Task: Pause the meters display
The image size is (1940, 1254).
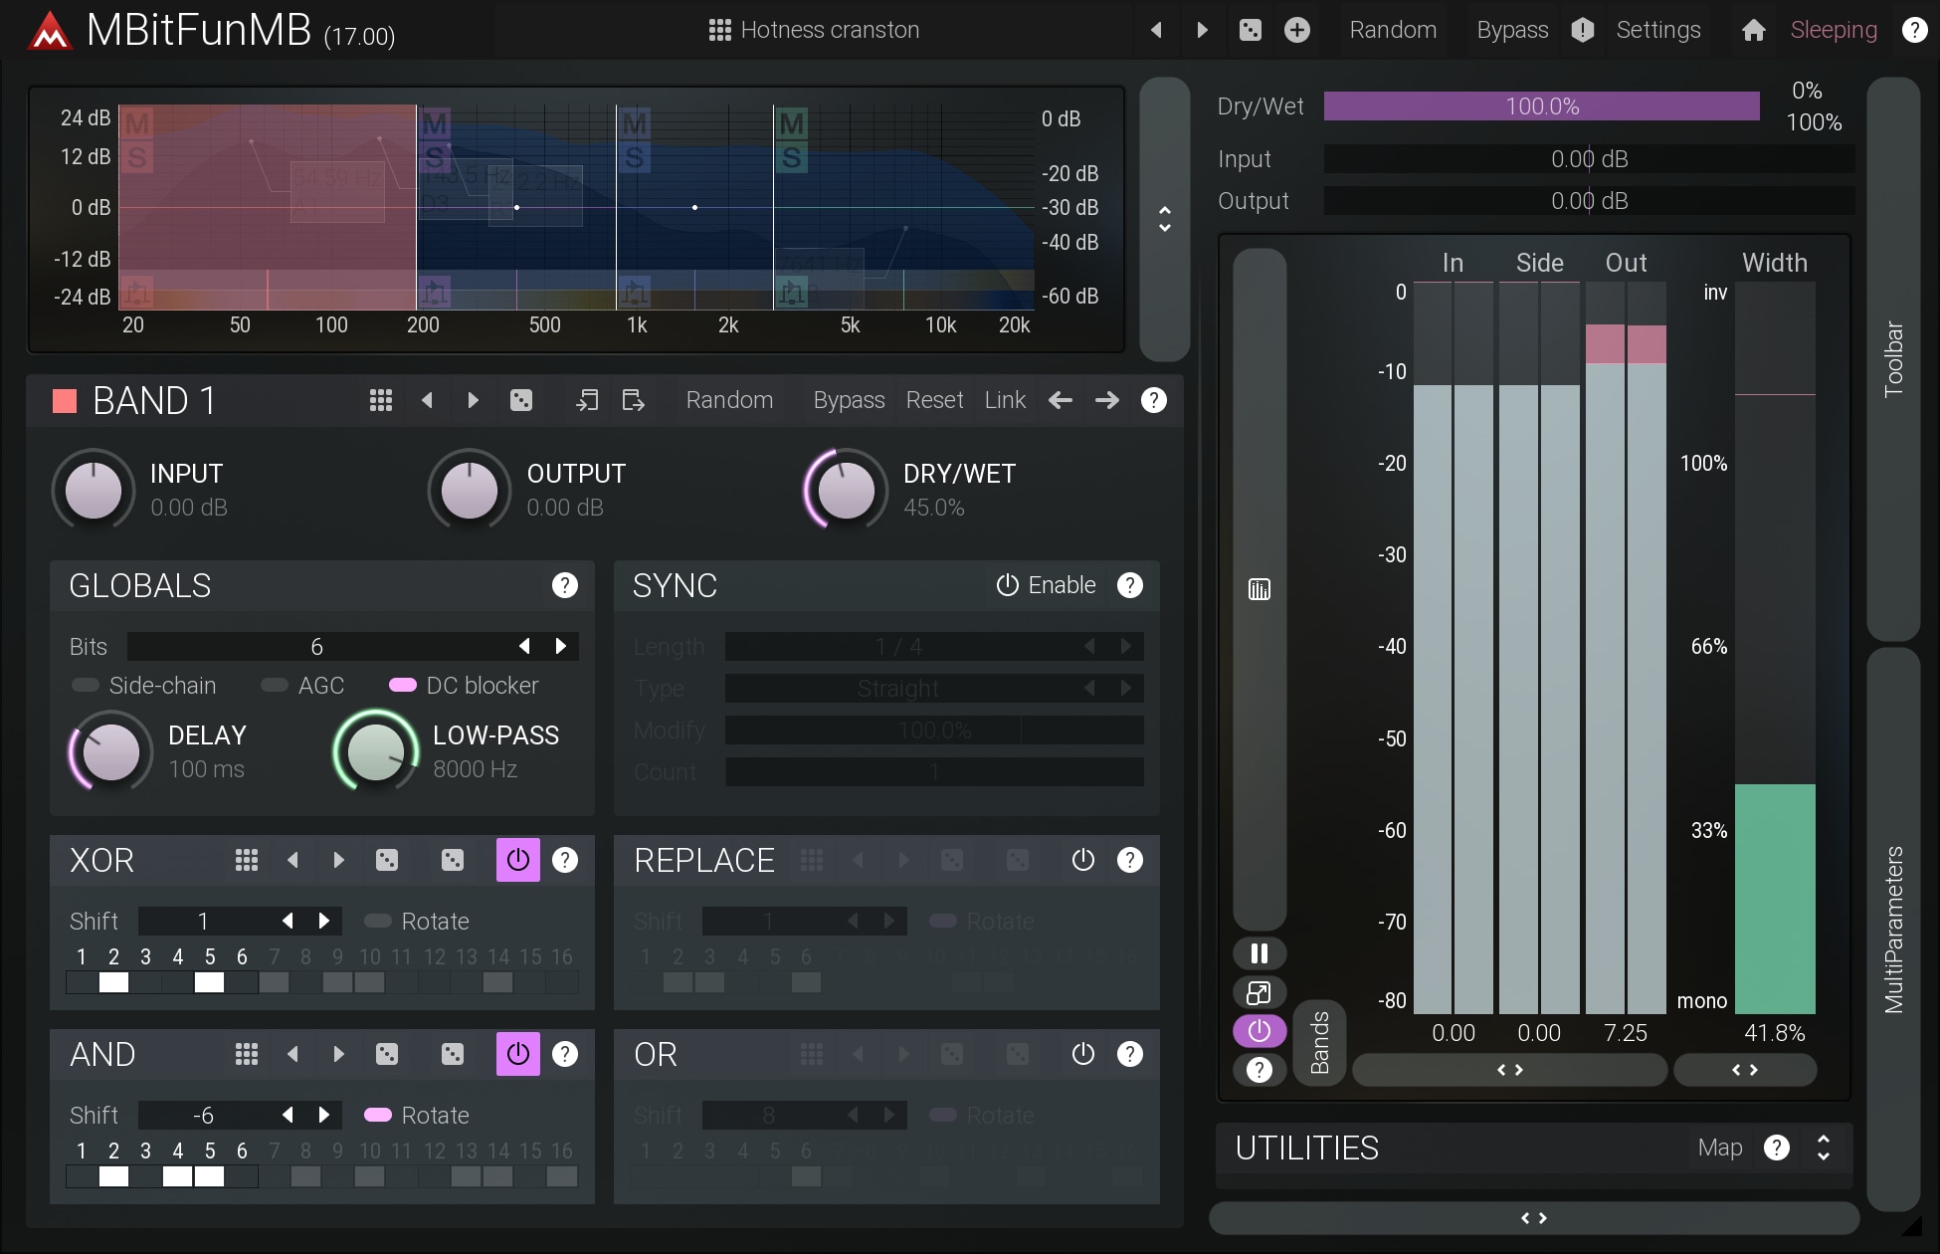Action: pyautogui.click(x=1259, y=953)
